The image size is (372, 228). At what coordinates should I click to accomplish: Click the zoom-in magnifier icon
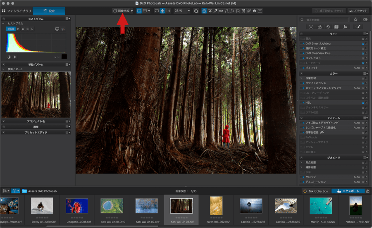196,11
